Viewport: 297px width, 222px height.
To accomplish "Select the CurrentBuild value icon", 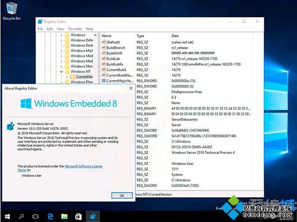I will 104,69.
